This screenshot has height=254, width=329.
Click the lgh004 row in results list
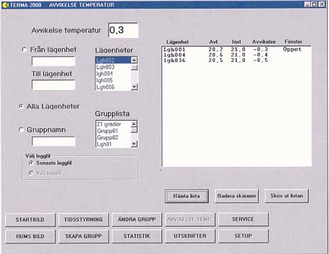[x=236, y=55]
